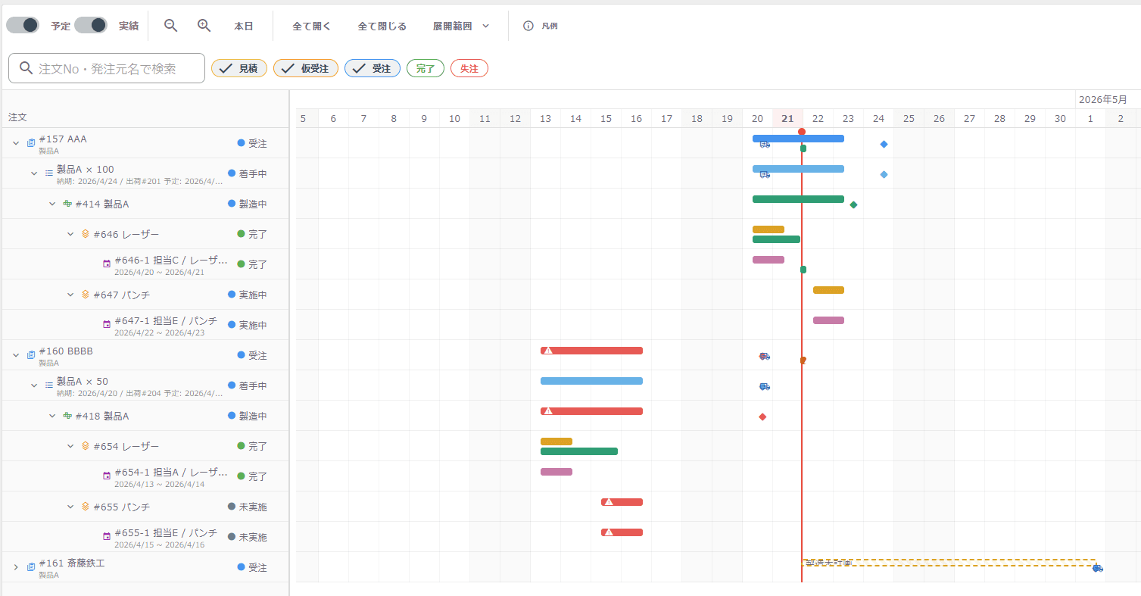
Task: Click the calendar icon beside #646-1 担当C
Action: [x=107, y=264]
